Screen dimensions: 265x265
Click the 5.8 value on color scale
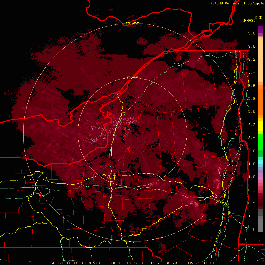252,99
